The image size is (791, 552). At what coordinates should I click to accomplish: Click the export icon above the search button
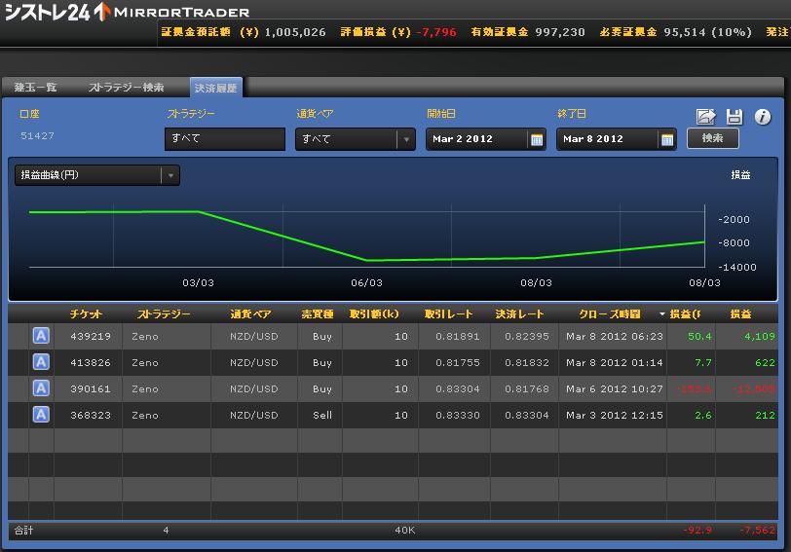[706, 117]
